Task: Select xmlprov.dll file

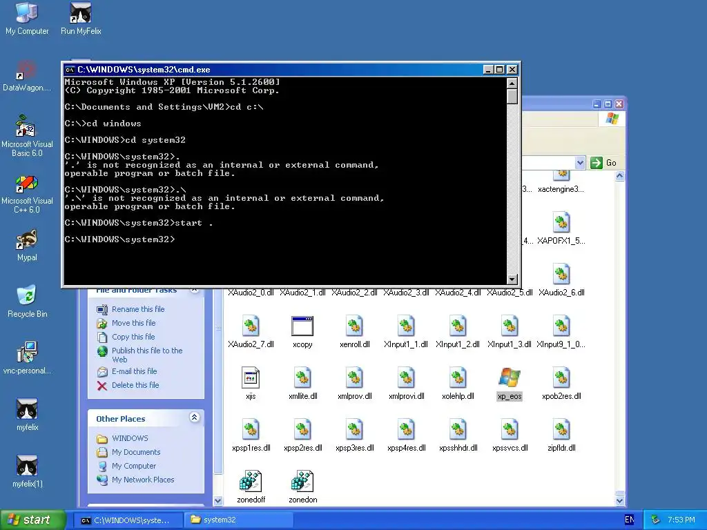Action: click(354, 384)
